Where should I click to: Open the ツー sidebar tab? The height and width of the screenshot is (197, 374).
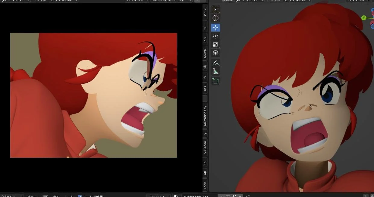click(x=205, y=27)
